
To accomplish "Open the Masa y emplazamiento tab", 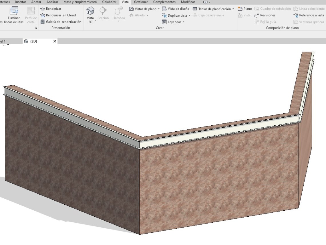I will pos(80,2).
